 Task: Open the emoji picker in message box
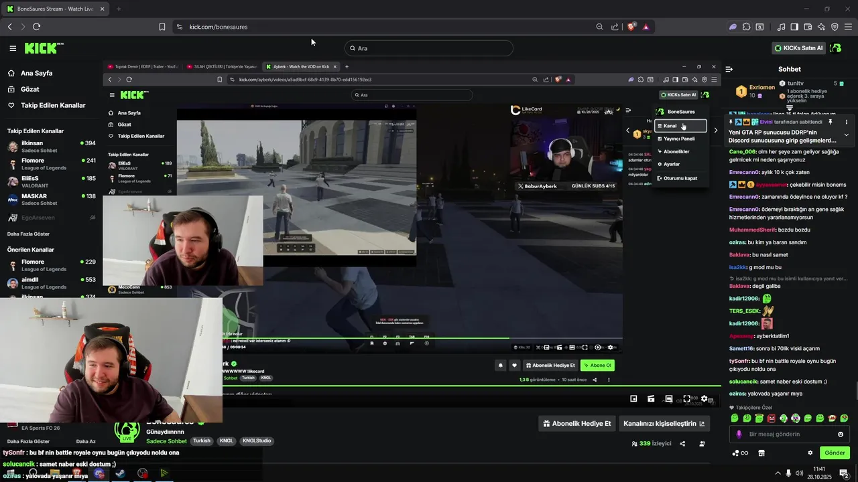coord(841,434)
